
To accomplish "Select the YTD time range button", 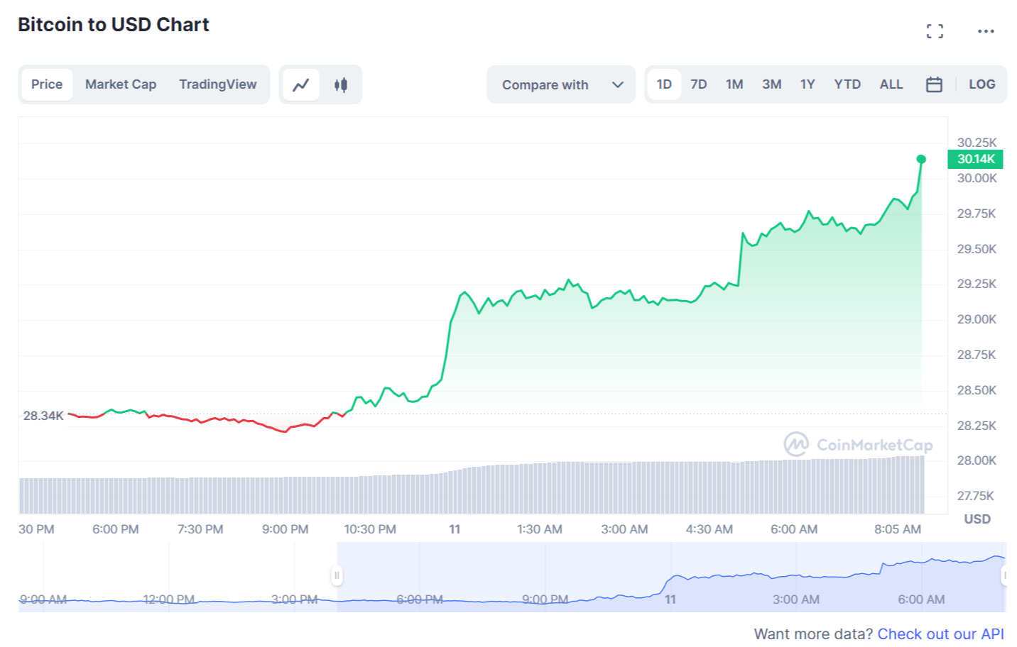I will click(x=847, y=84).
